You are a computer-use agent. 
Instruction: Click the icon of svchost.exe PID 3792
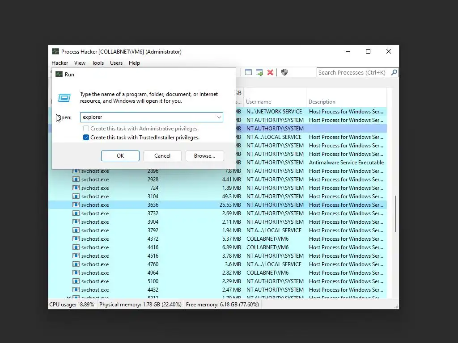click(76, 230)
